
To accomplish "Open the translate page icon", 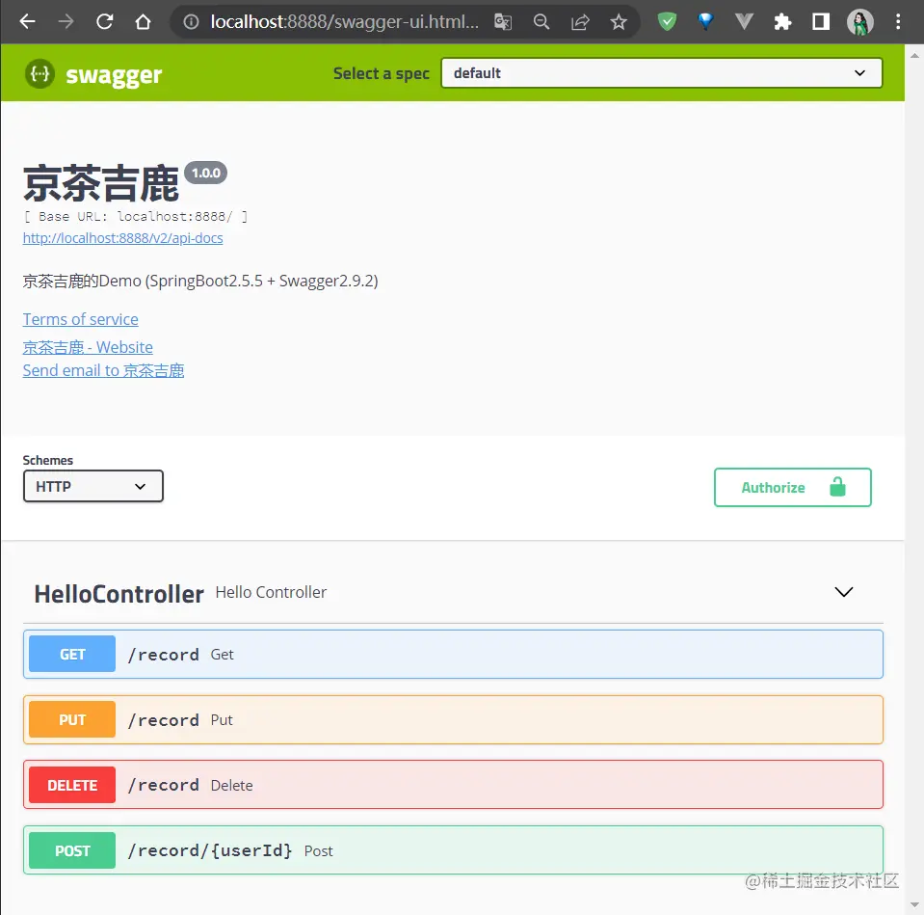I will [x=503, y=22].
